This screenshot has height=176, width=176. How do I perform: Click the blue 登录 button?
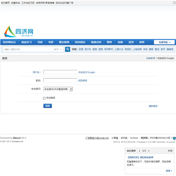click(x=47, y=106)
